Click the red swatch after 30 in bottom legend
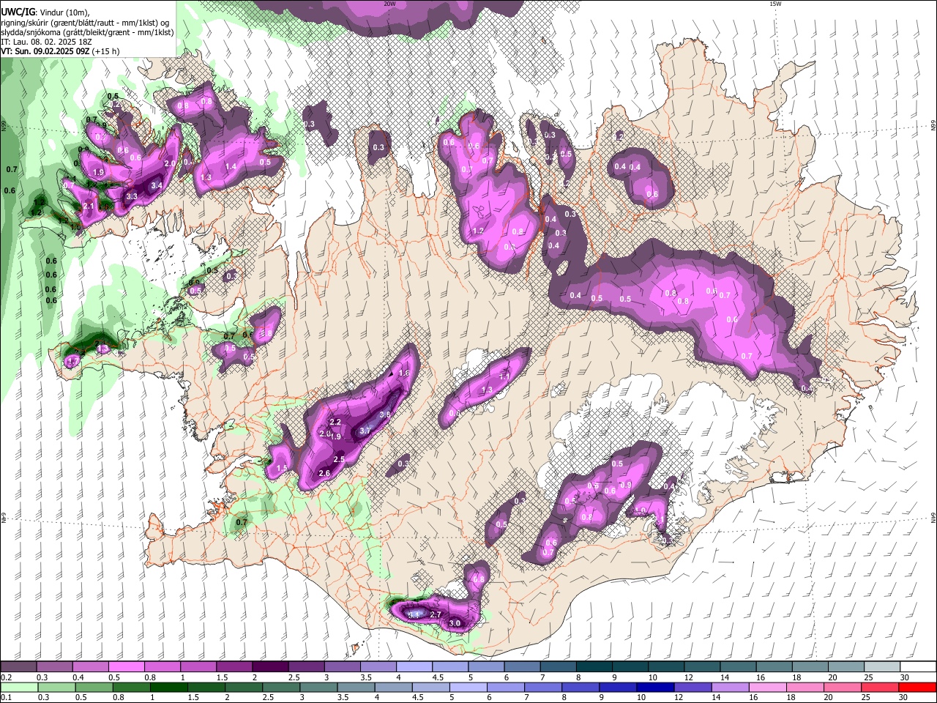 pos(918,687)
